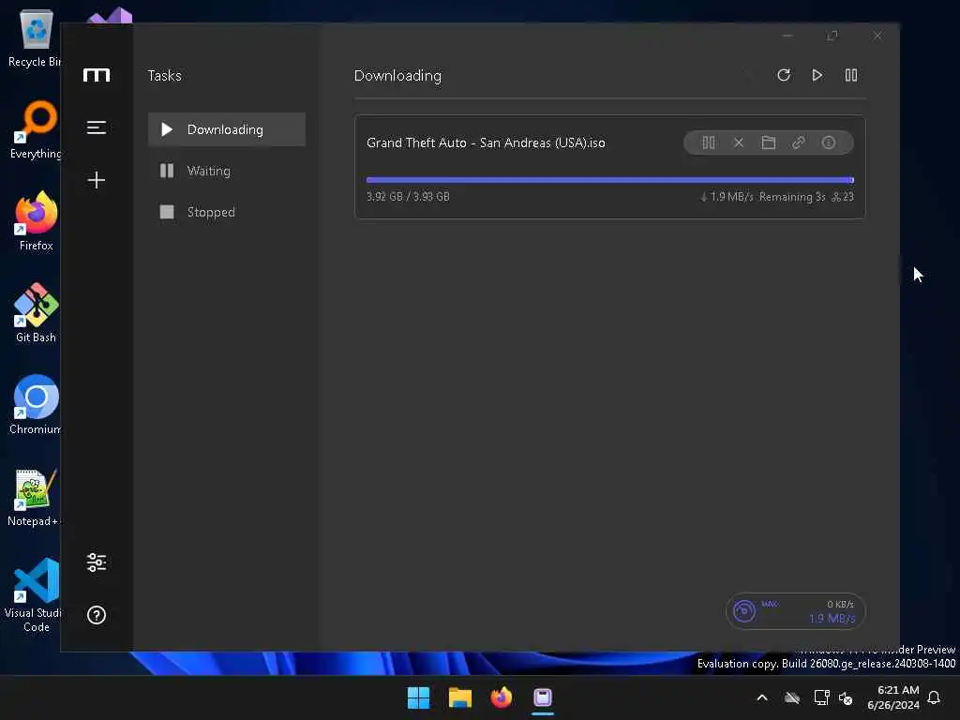This screenshot has height=720, width=960.
Task: Add a new download task
Action: pos(97,180)
